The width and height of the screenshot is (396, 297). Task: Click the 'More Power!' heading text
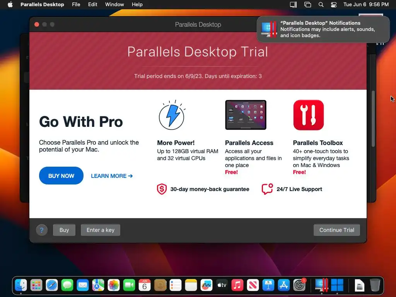pos(176,143)
